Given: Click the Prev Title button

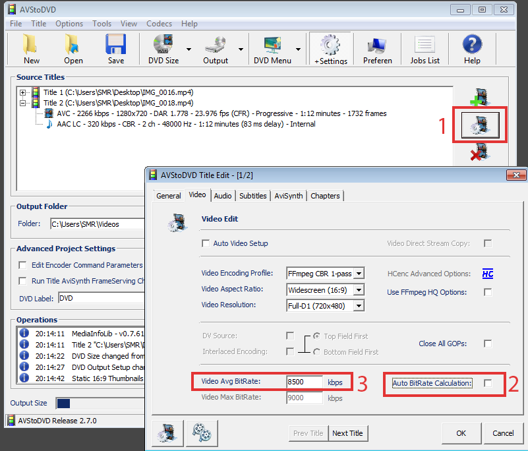Looking at the screenshot, I should coord(308,433).
